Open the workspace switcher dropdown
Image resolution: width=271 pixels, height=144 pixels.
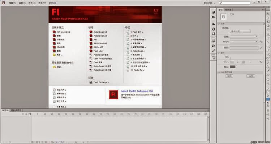(x=209, y=3)
